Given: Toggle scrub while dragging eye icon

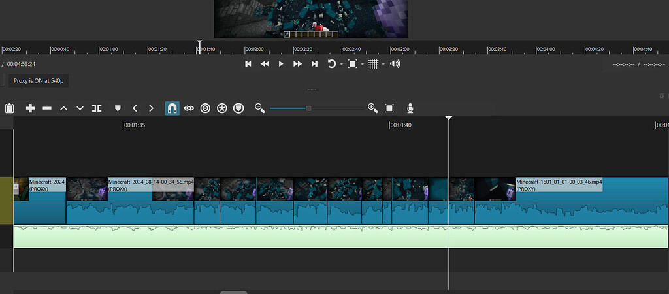Looking at the screenshot, I should pyautogui.click(x=189, y=108).
